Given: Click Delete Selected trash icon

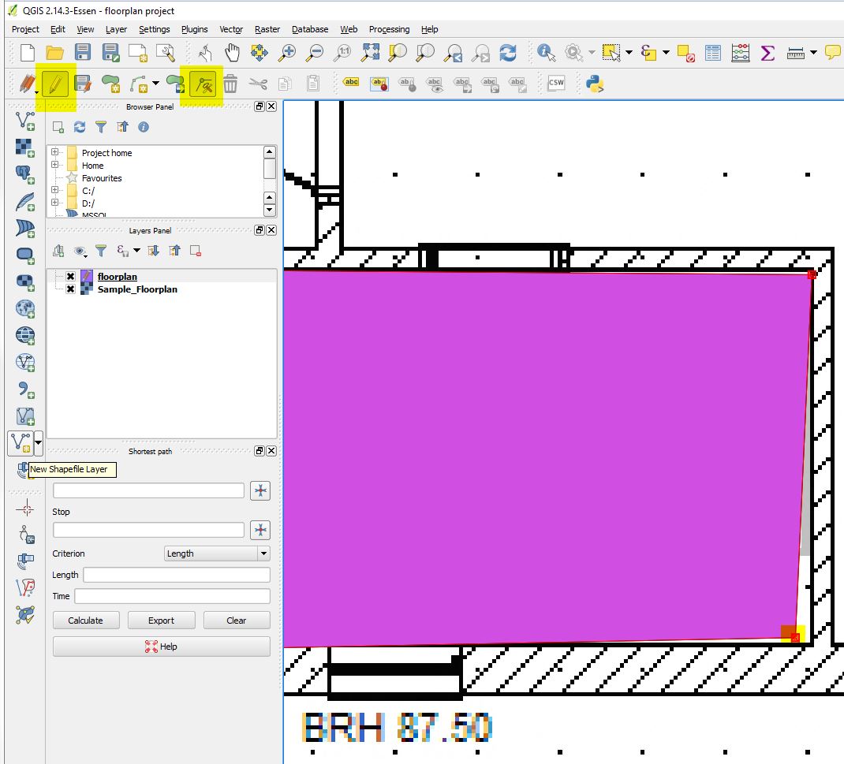Looking at the screenshot, I should coord(230,84).
